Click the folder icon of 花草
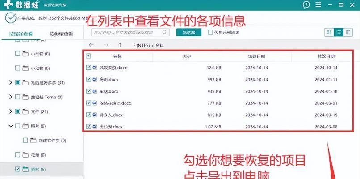Screen dimensions: 360x179 25,155
